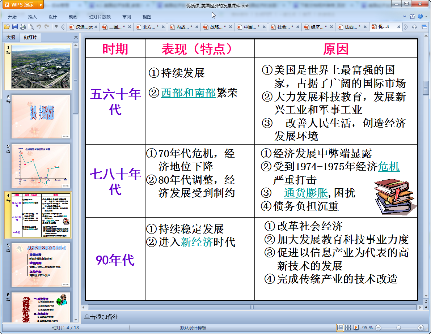Click the Undo arrow icon
This screenshot has width=431, height=334.
(x=39, y=27)
